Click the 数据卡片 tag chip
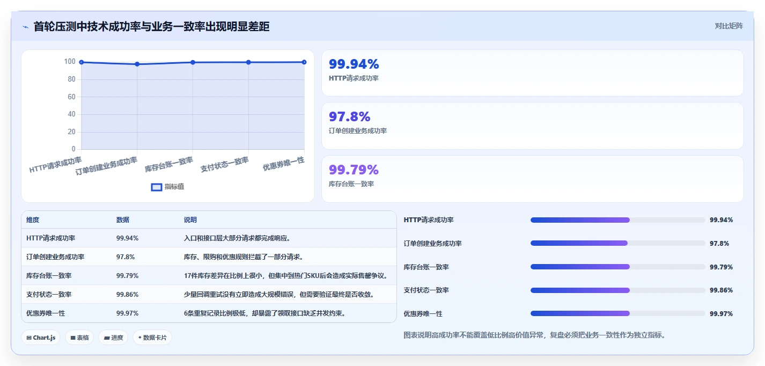Image resolution: width=765 pixels, height=366 pixels. [x=152, y=338]
